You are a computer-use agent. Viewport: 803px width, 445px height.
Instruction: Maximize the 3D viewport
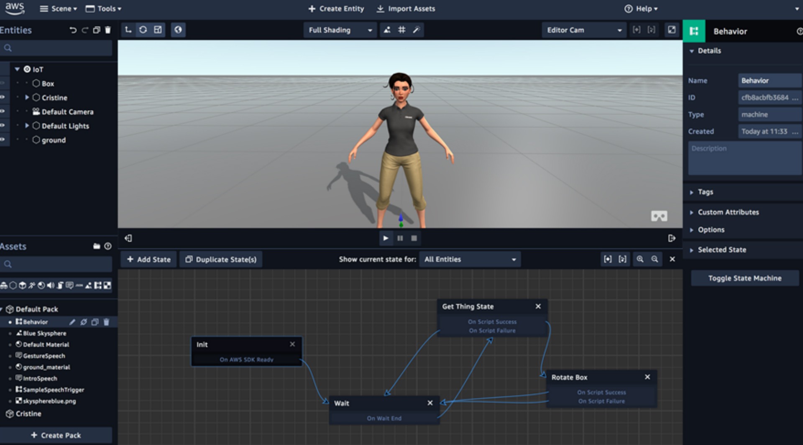click(x=672, y=30)
